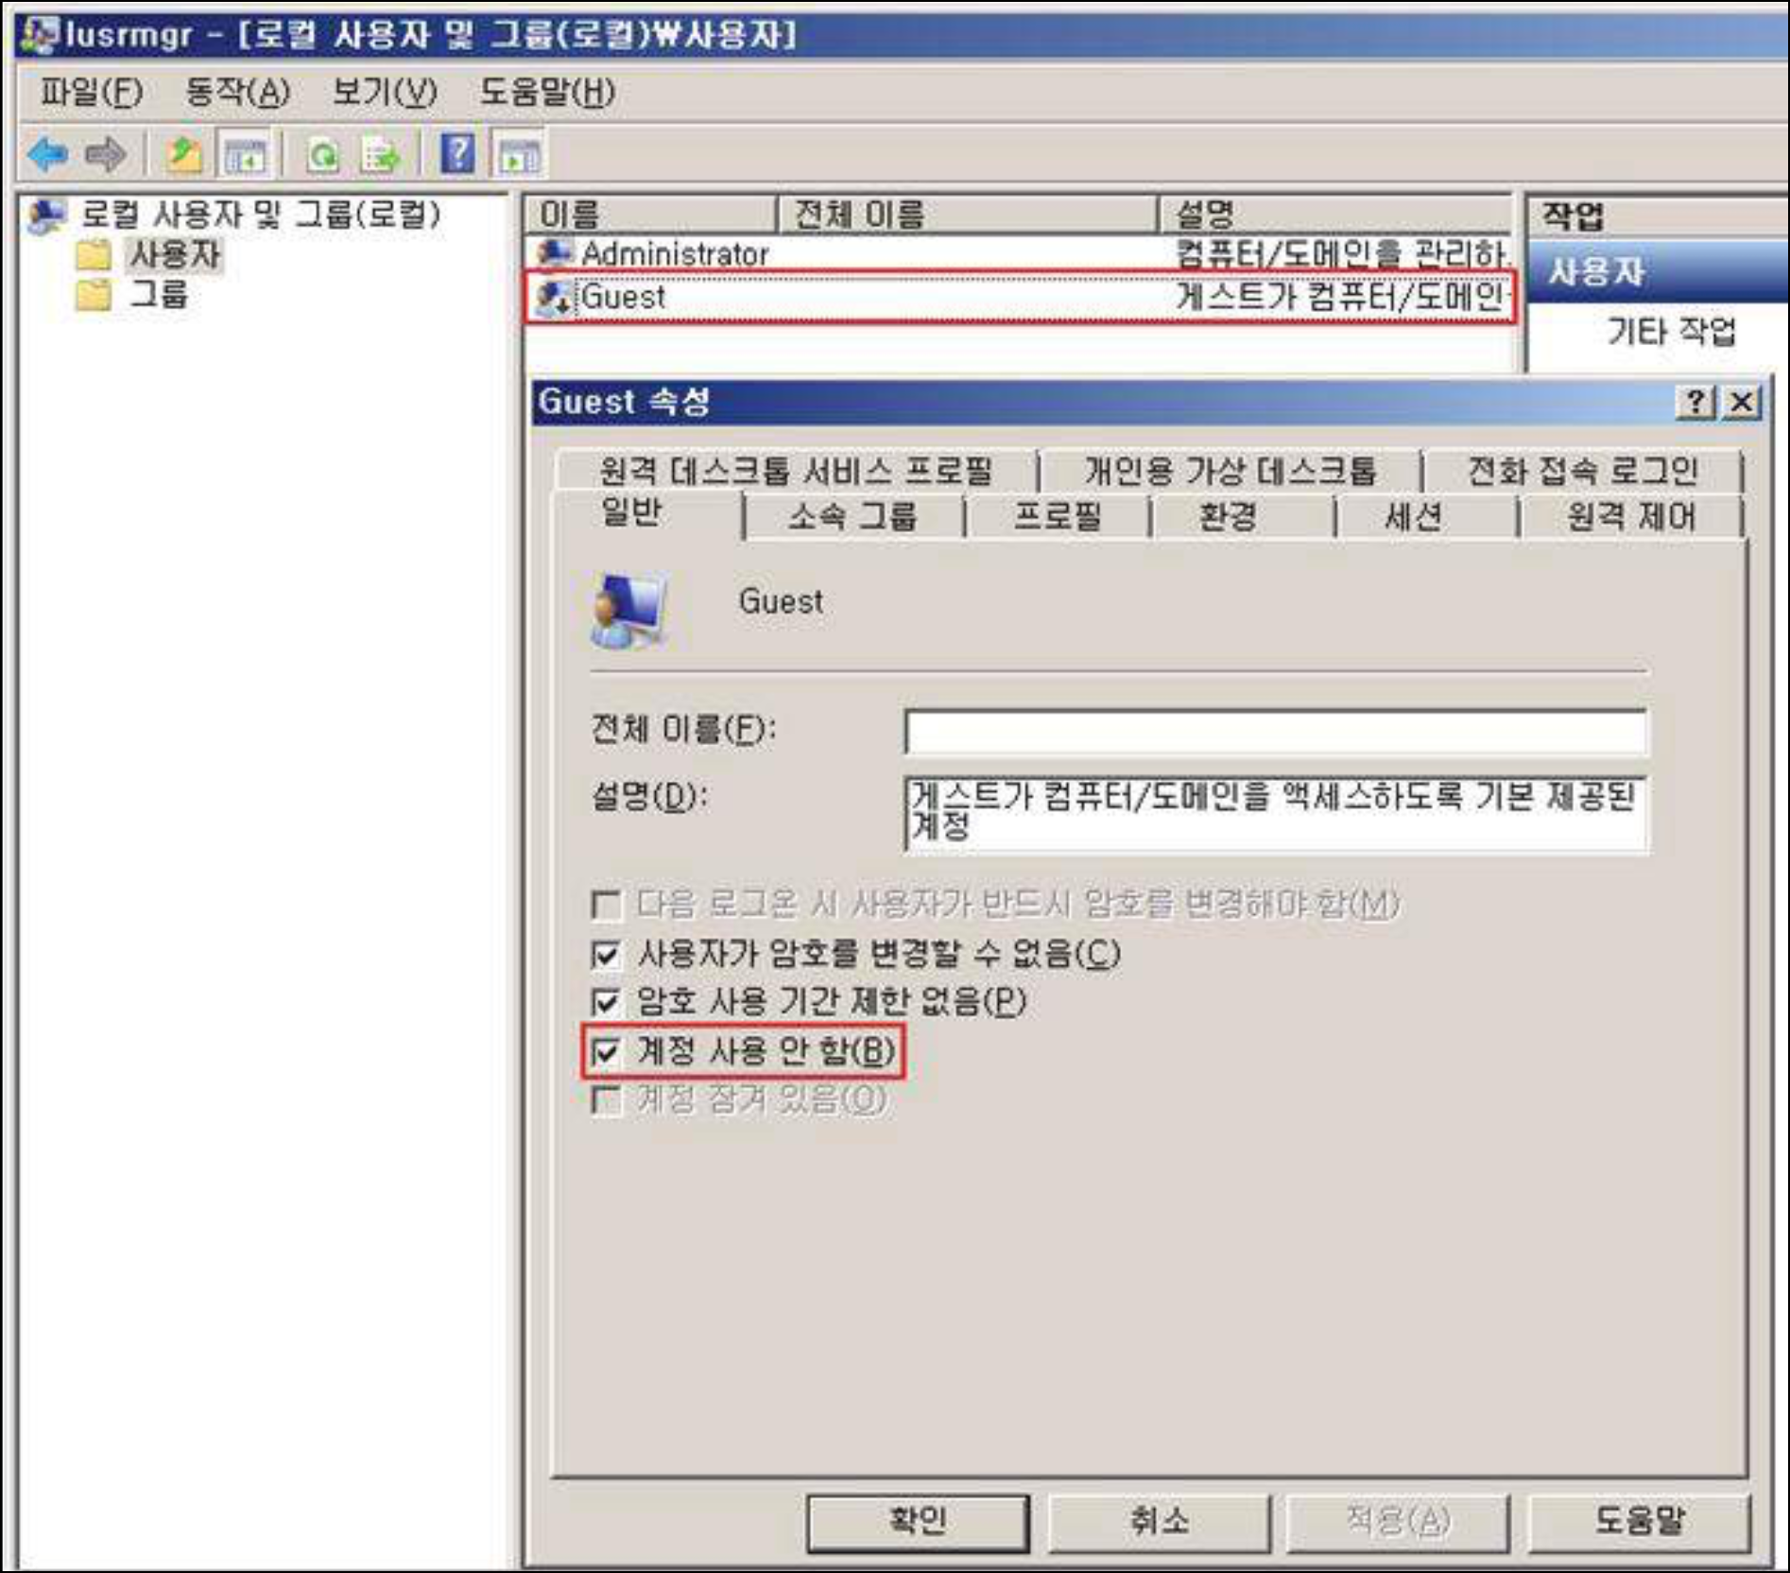Toggle the show/hide action pane icon
The width and height of the screenshot is (1790, 1573).
point(519,155)
